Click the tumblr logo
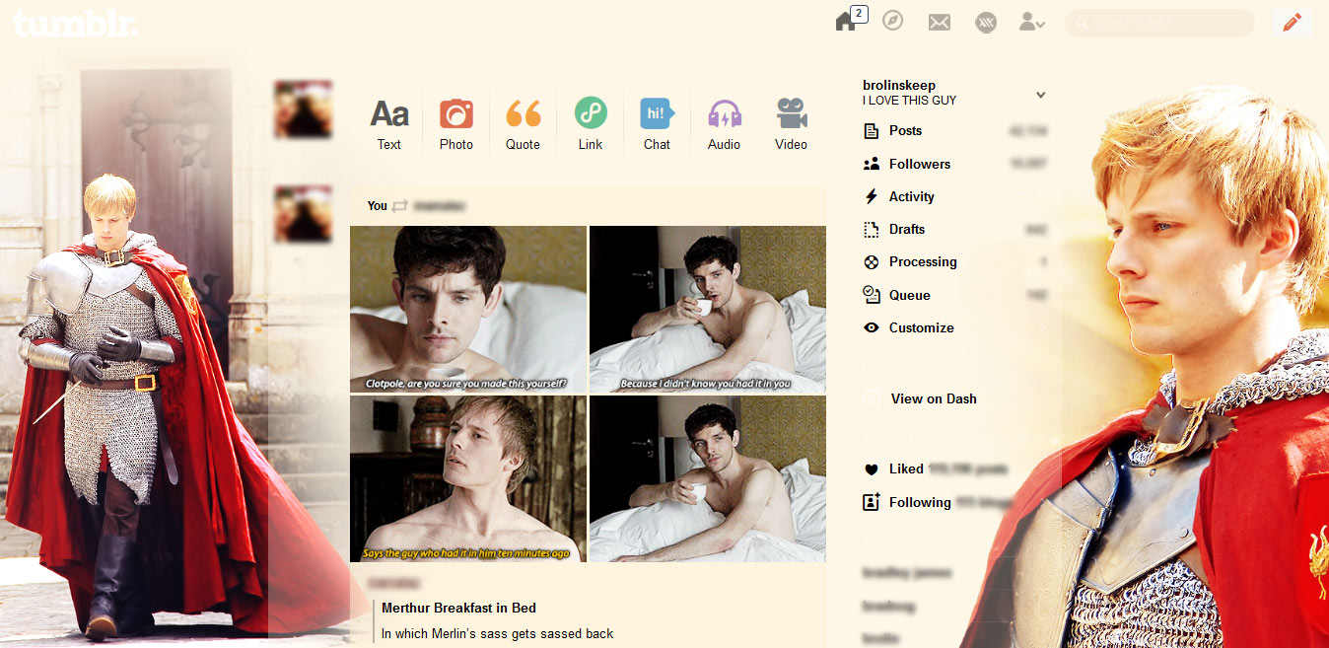This screenshot has width=1329, height=648. pos(76,23)
